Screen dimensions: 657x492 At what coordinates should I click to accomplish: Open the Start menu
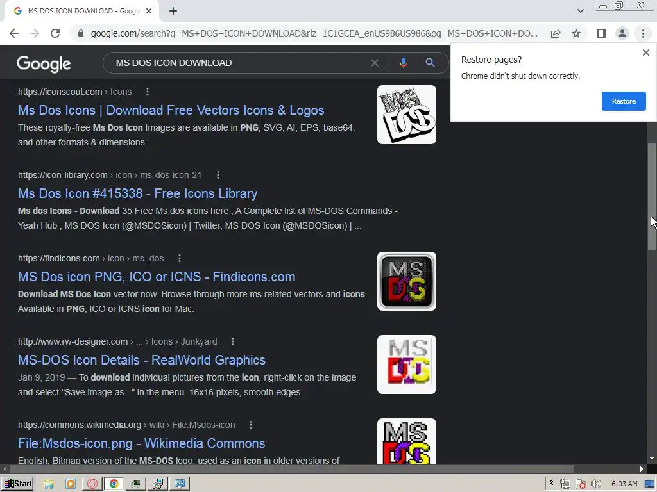coord(17,484)
